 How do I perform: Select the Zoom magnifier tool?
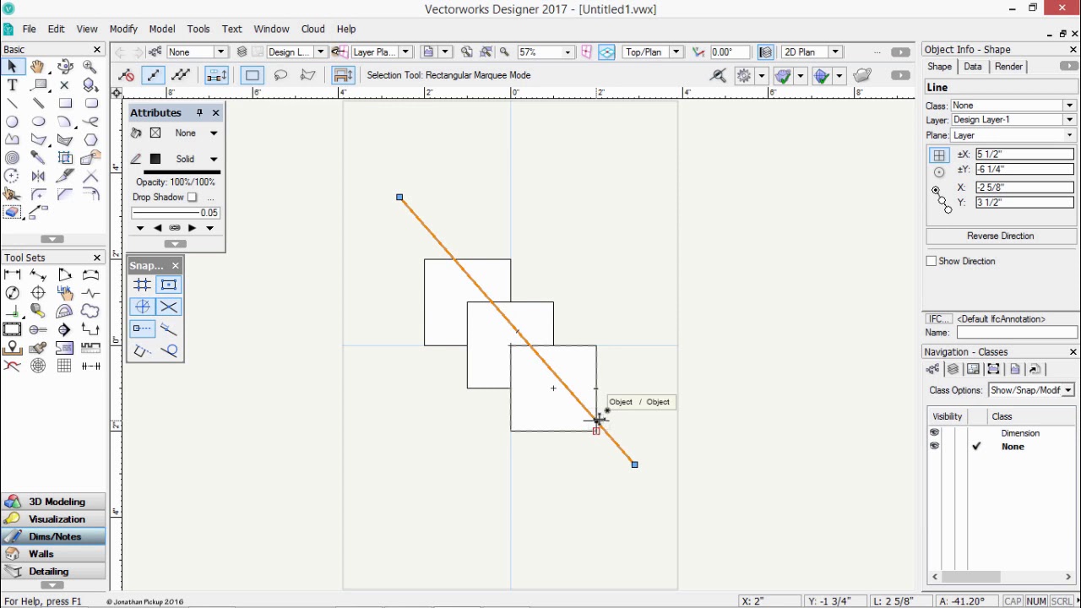[x=90, y=67]
